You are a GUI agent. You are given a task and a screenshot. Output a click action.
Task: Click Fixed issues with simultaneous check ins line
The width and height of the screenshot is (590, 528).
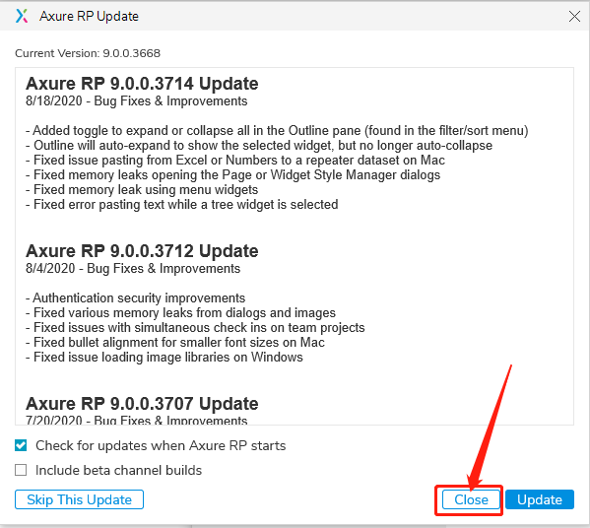[x=195, y=328]
